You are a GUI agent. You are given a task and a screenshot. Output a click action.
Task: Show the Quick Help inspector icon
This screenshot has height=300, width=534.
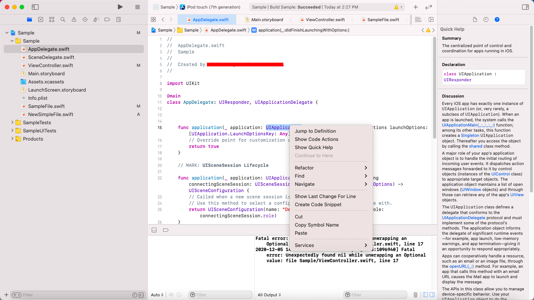(x=497, y=19)
